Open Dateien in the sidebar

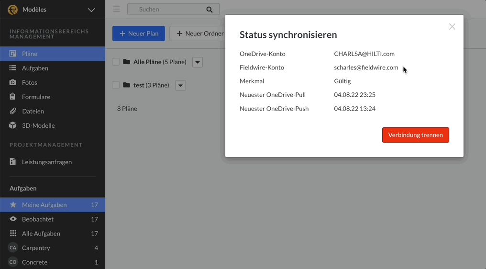click(53, 111)
